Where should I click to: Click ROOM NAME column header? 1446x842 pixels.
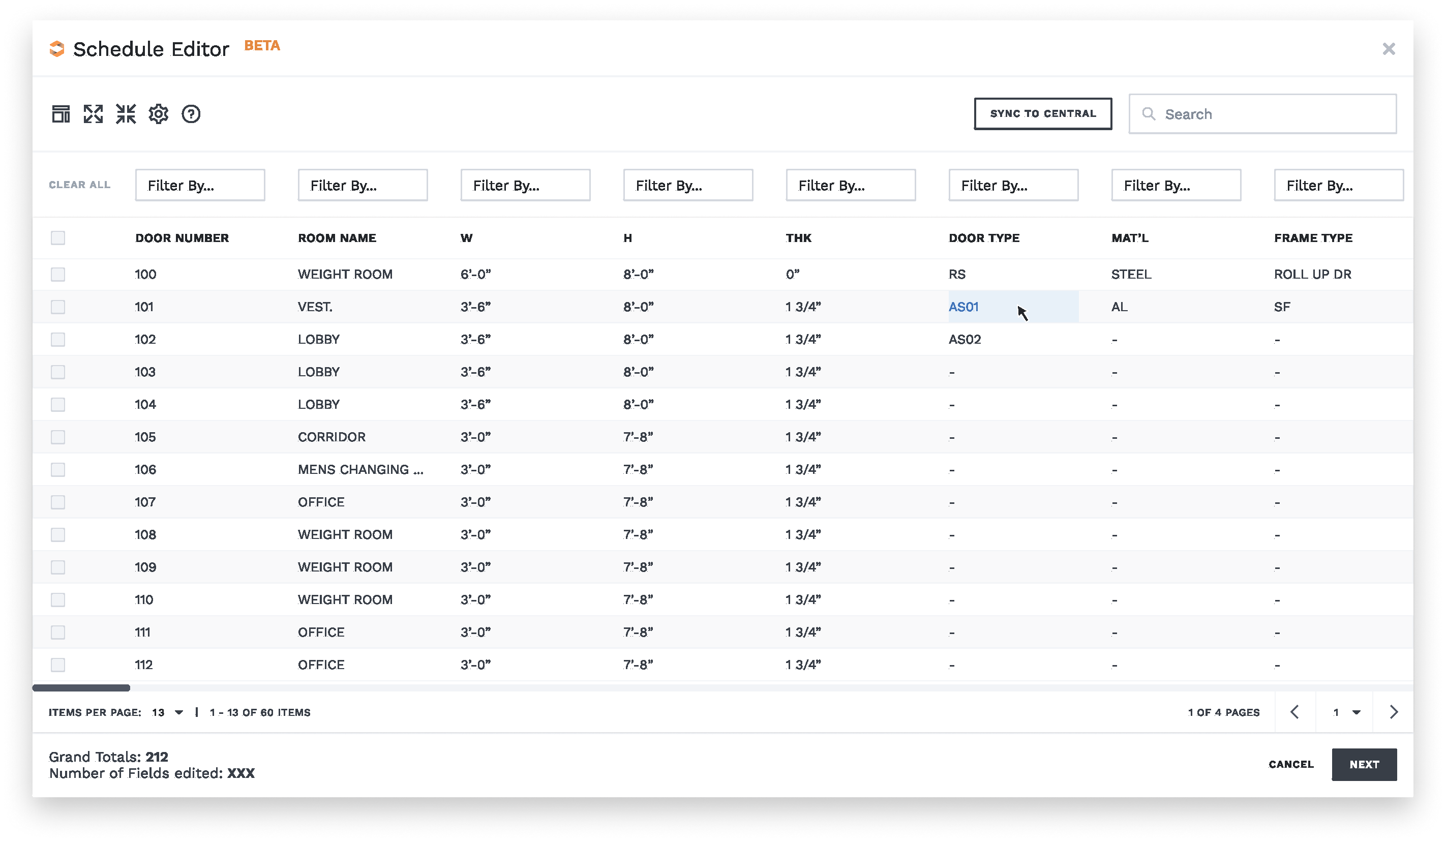(337, 237)
